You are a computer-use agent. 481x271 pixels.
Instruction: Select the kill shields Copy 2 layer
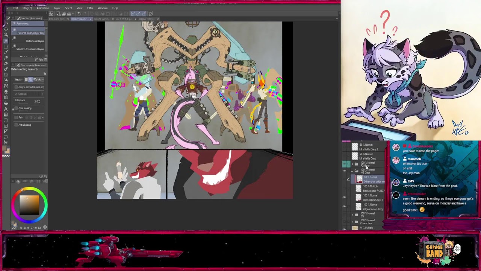368,147
